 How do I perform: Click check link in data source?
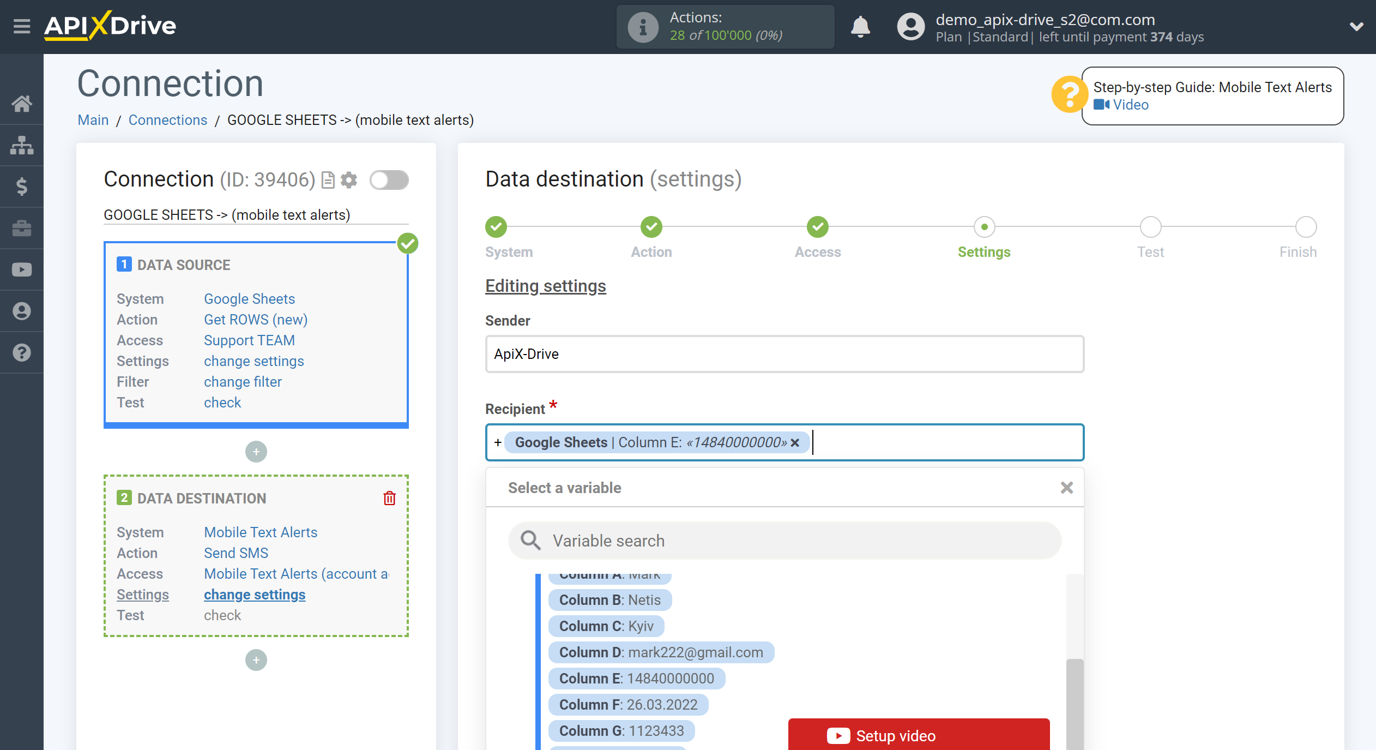tap(222, 403)
